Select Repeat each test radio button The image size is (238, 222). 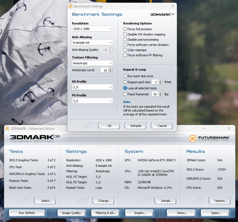(x=125, y=82)
